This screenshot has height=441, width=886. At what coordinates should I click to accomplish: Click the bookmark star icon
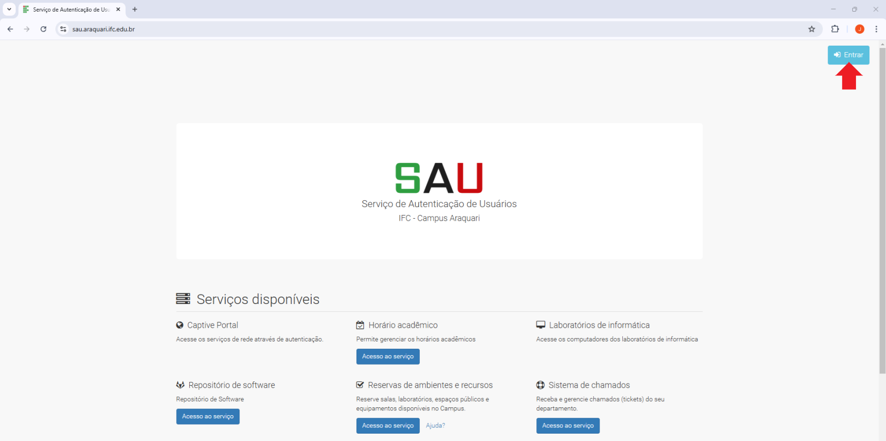[812, 29]
